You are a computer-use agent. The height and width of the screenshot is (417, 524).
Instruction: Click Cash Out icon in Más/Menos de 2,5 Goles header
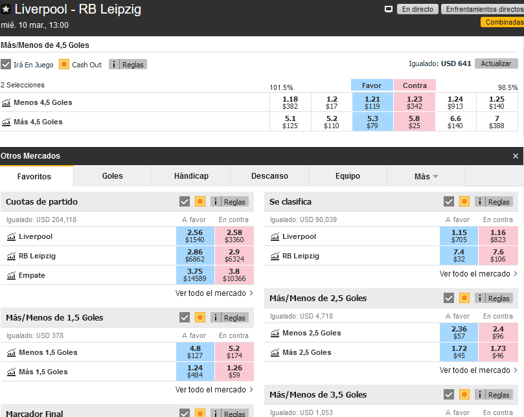[464, 298]
